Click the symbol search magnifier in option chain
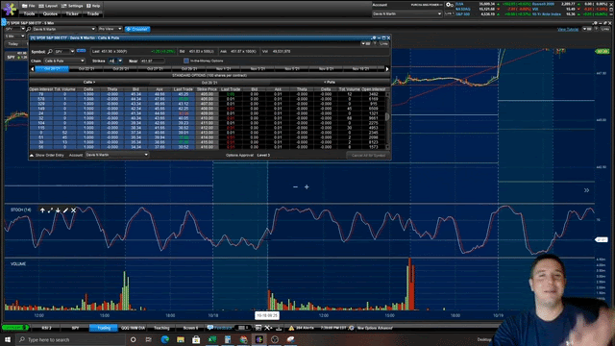Screen dimensions: 615x346 coord(50,51)
